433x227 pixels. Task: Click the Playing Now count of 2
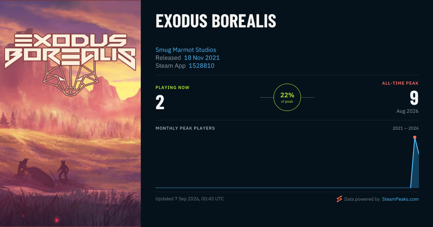point(160,102)
